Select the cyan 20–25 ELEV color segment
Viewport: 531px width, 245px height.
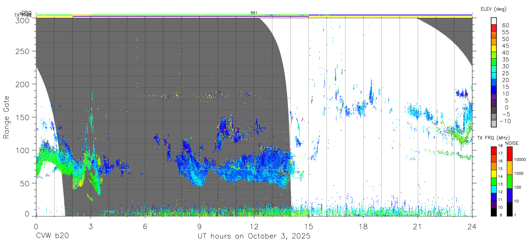(494, 76)
